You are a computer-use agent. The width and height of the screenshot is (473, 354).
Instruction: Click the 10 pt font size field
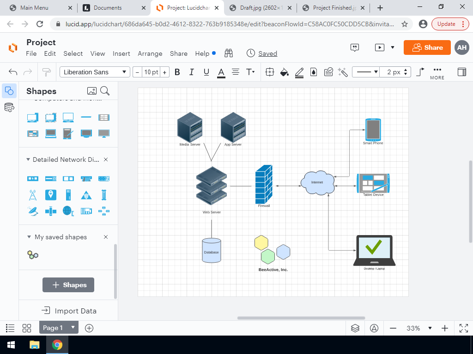click(x=151, y=72)
